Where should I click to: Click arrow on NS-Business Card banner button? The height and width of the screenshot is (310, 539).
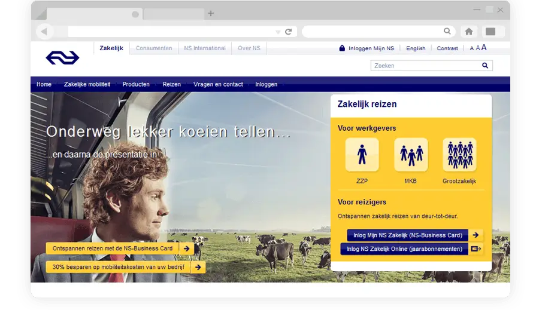coord(186,248)
